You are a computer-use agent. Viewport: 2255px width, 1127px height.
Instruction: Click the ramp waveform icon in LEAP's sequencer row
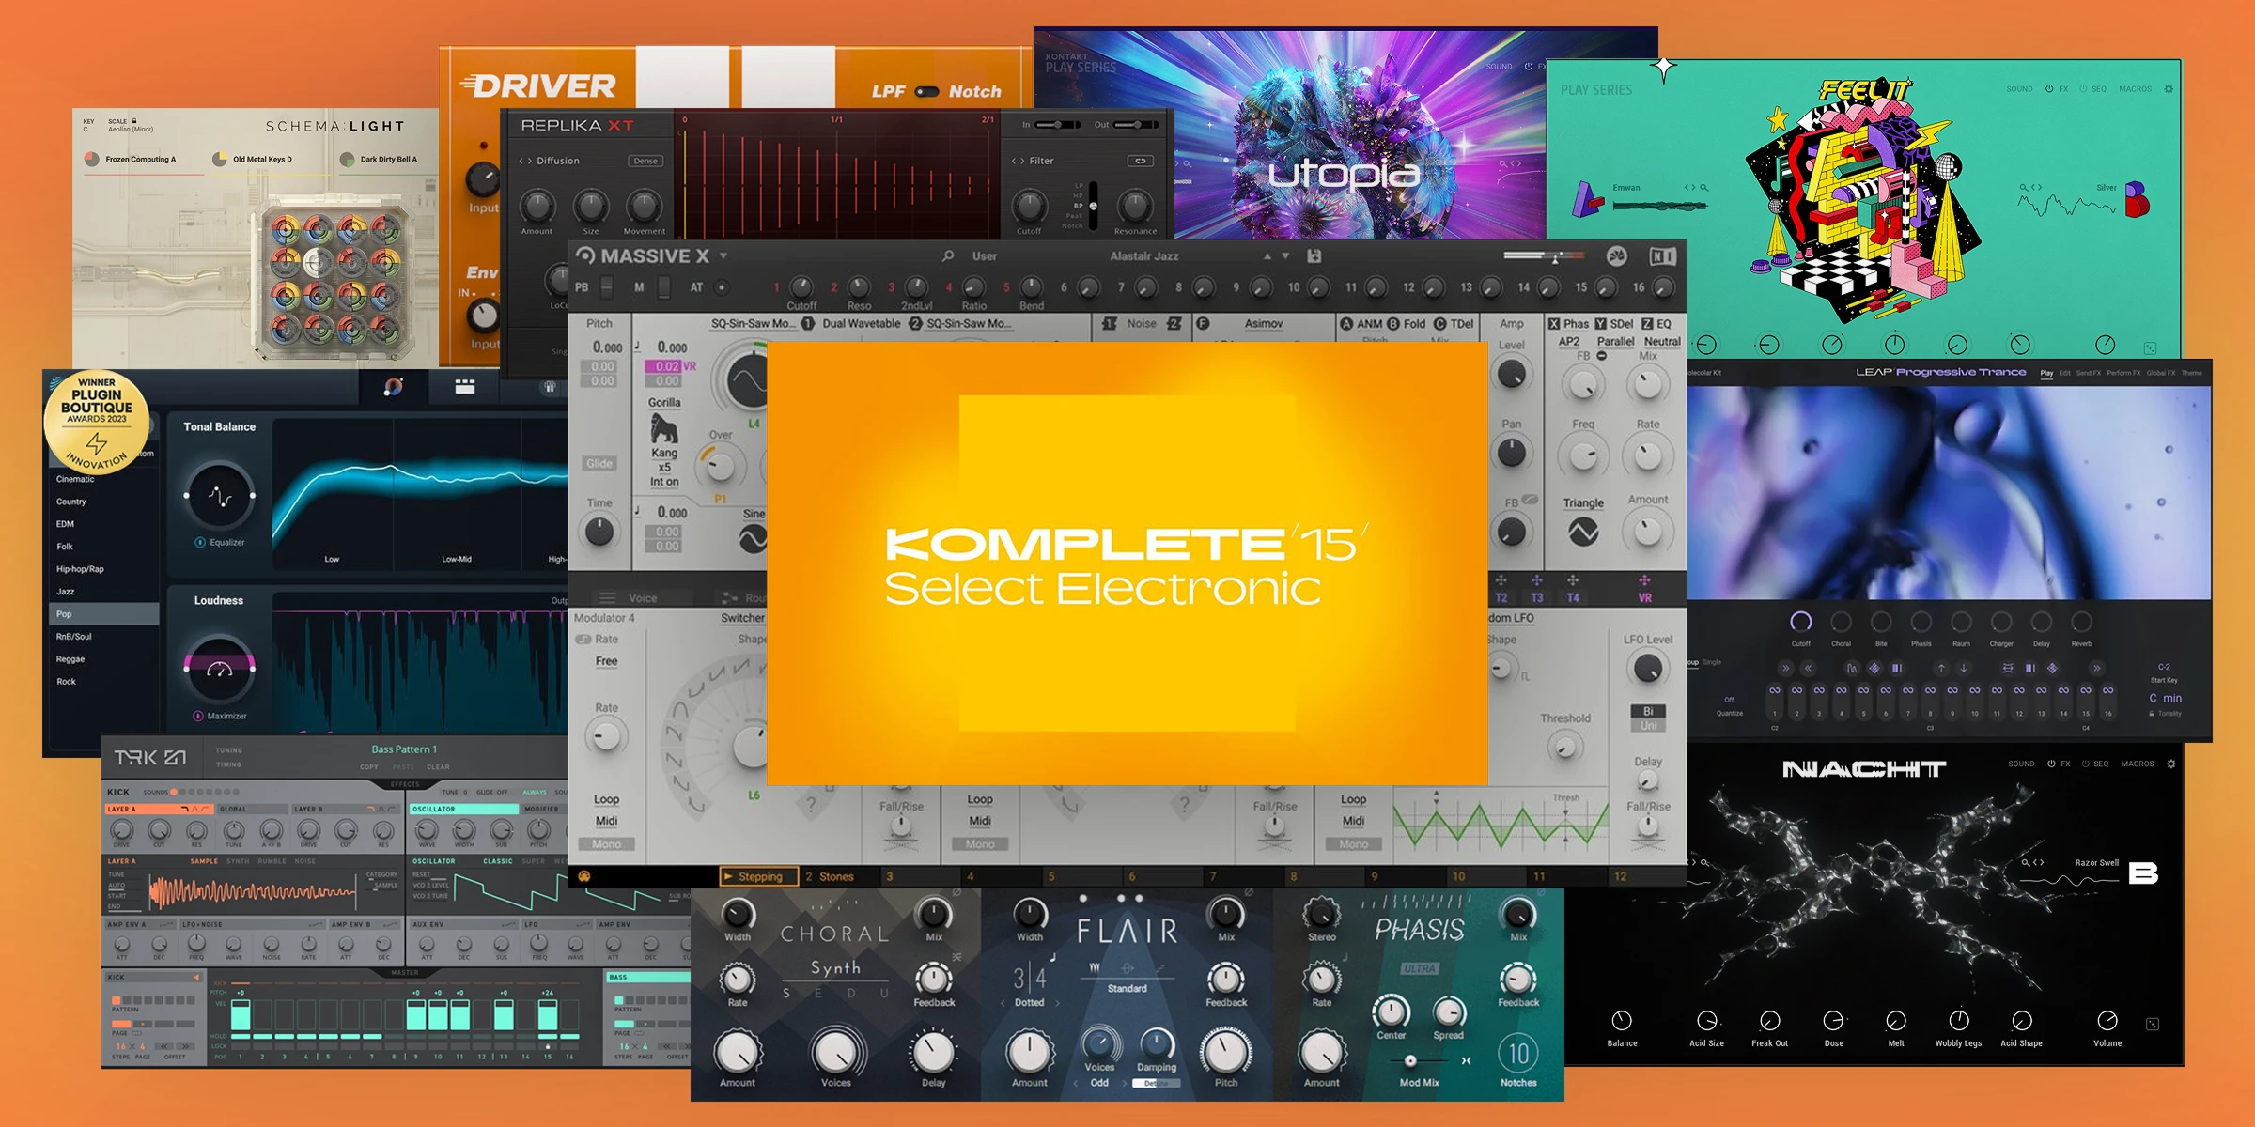pos(1853,669)
